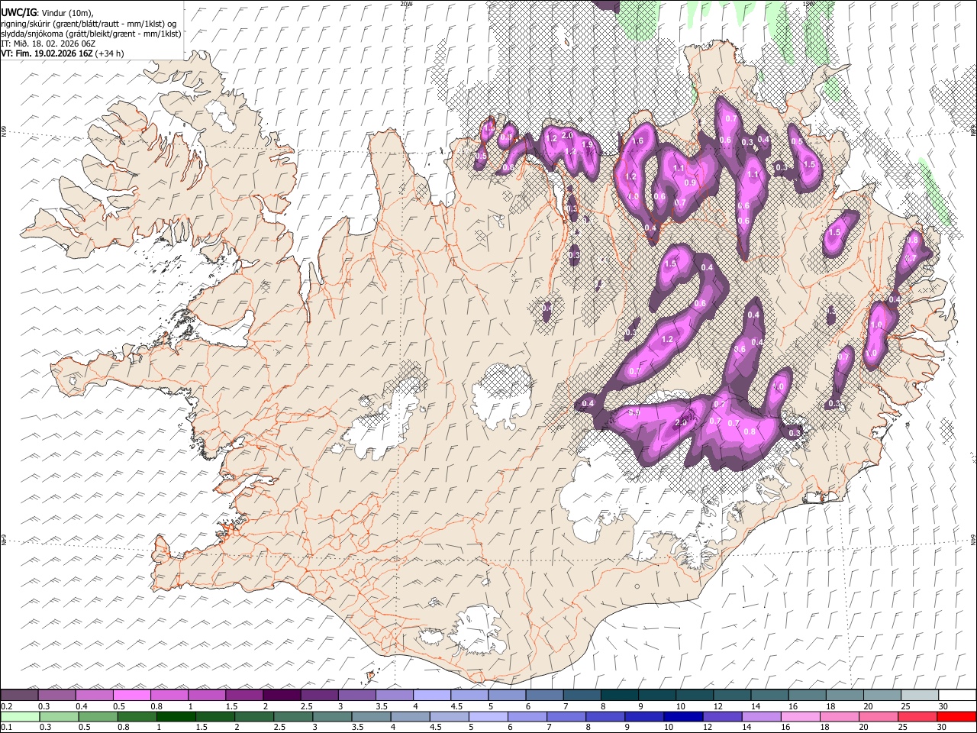The width and height of the screenshot is (977, 733).
Task: Select the violet bottom-row swatch between 12 and 14
Action: pos(722,716)
